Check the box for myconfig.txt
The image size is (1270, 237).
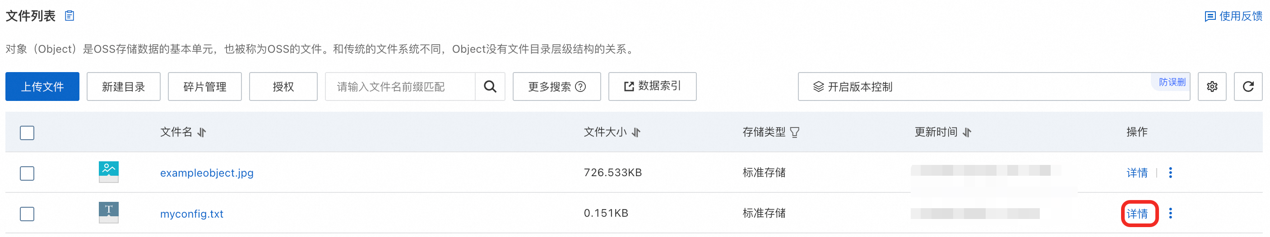click(x=27, y=214)
